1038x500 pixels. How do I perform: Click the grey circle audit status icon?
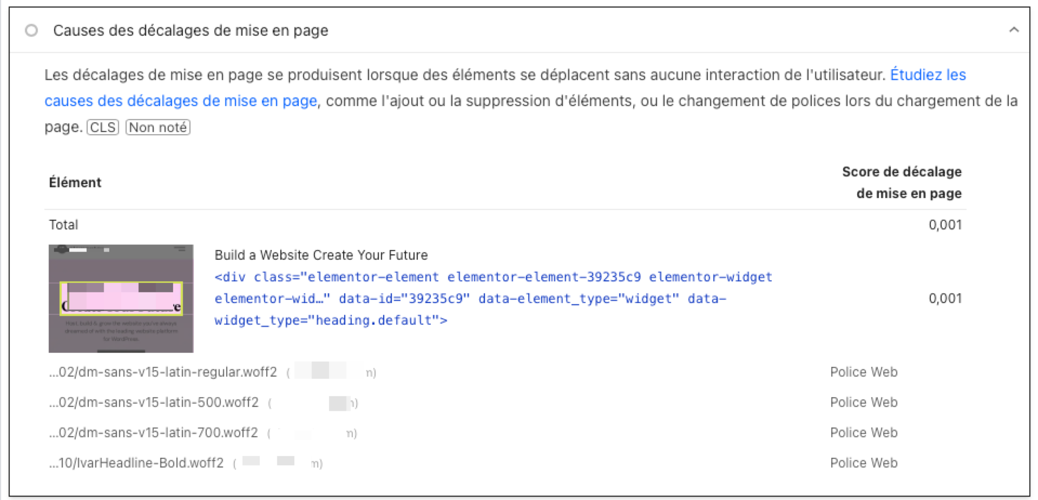[31, 30]
